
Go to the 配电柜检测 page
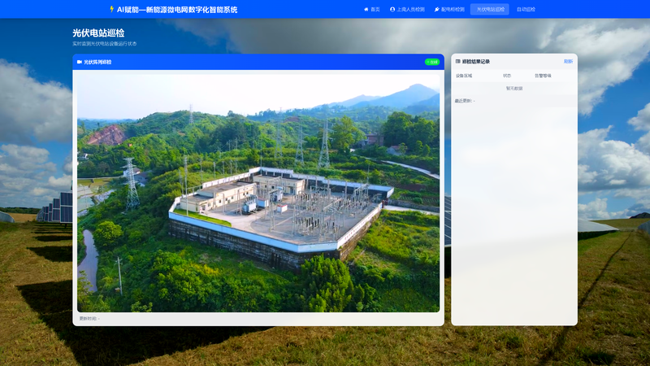pos(449,9)
